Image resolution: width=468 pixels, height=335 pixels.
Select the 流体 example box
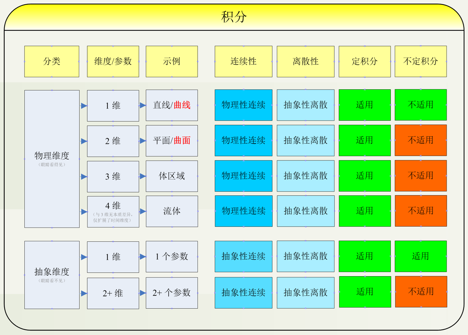point(172,211)
